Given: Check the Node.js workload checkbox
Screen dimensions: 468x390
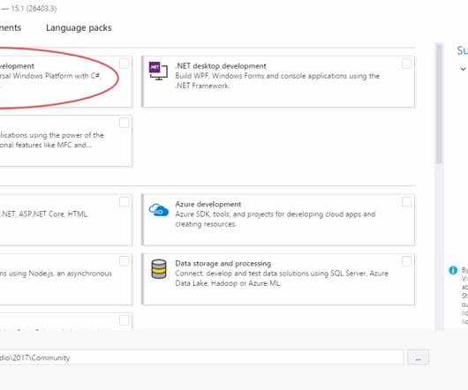Looking at the screenshot, I should pos(124,261).
